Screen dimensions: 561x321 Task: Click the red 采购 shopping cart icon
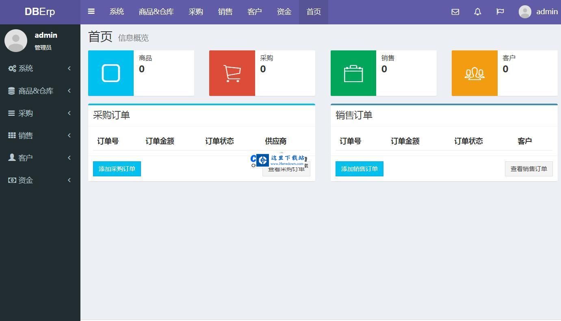tap(232, 73)
